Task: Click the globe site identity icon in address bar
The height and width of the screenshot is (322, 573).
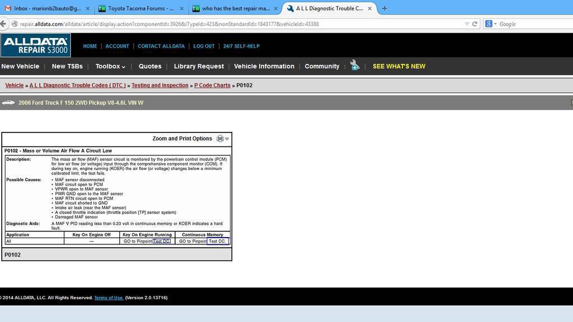Action: click(15, 24)
